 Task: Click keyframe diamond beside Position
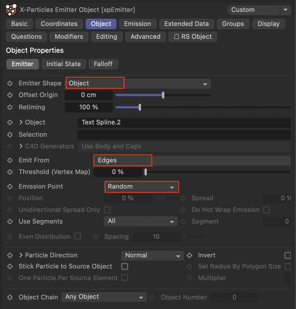[10, 198]
